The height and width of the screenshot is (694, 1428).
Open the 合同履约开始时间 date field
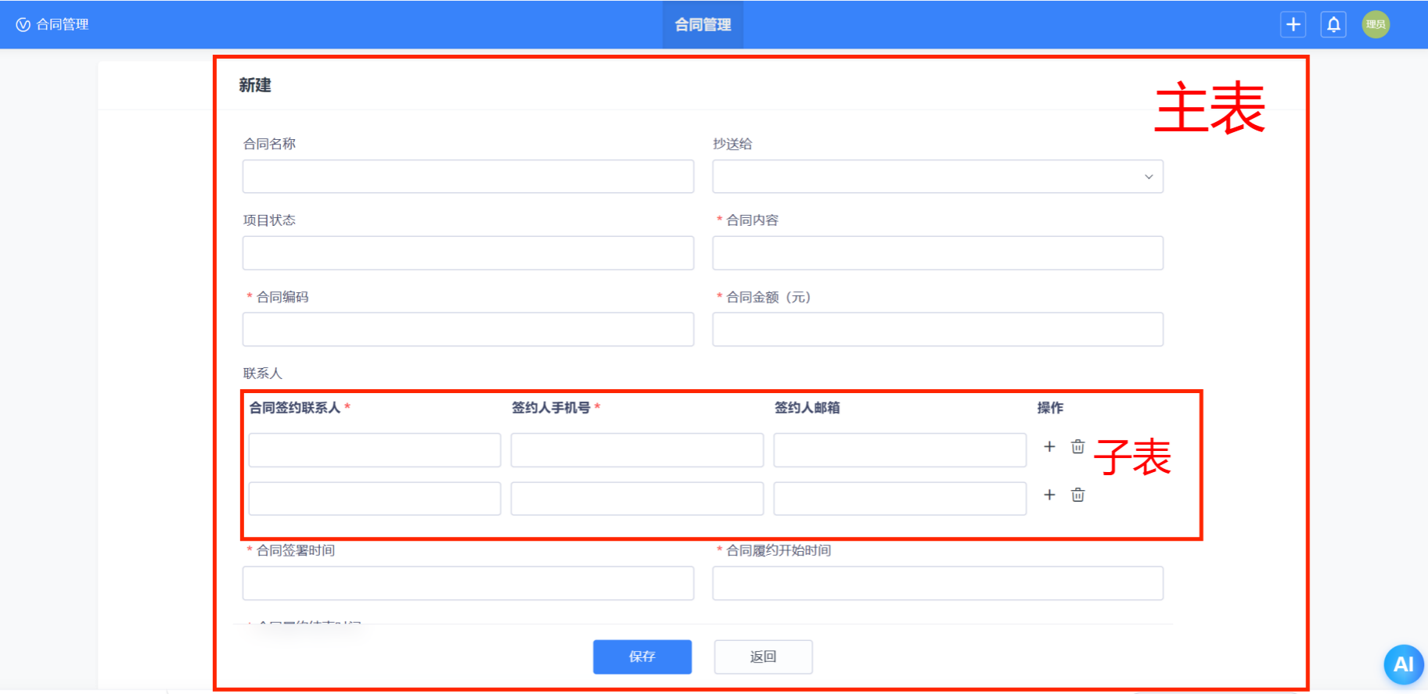pyautogui.click(x=937, y=583)
